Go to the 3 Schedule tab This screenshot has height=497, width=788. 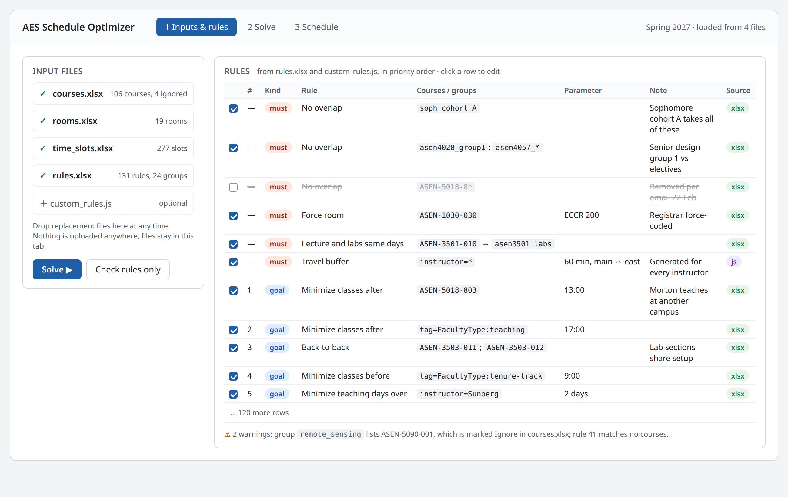click(316, 27)
